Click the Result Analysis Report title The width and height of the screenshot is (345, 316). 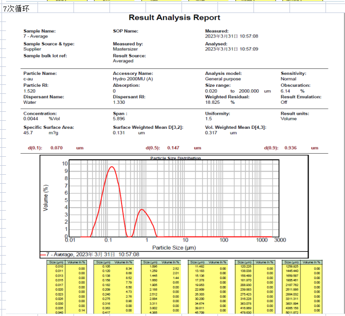click(x=174, y=17)
